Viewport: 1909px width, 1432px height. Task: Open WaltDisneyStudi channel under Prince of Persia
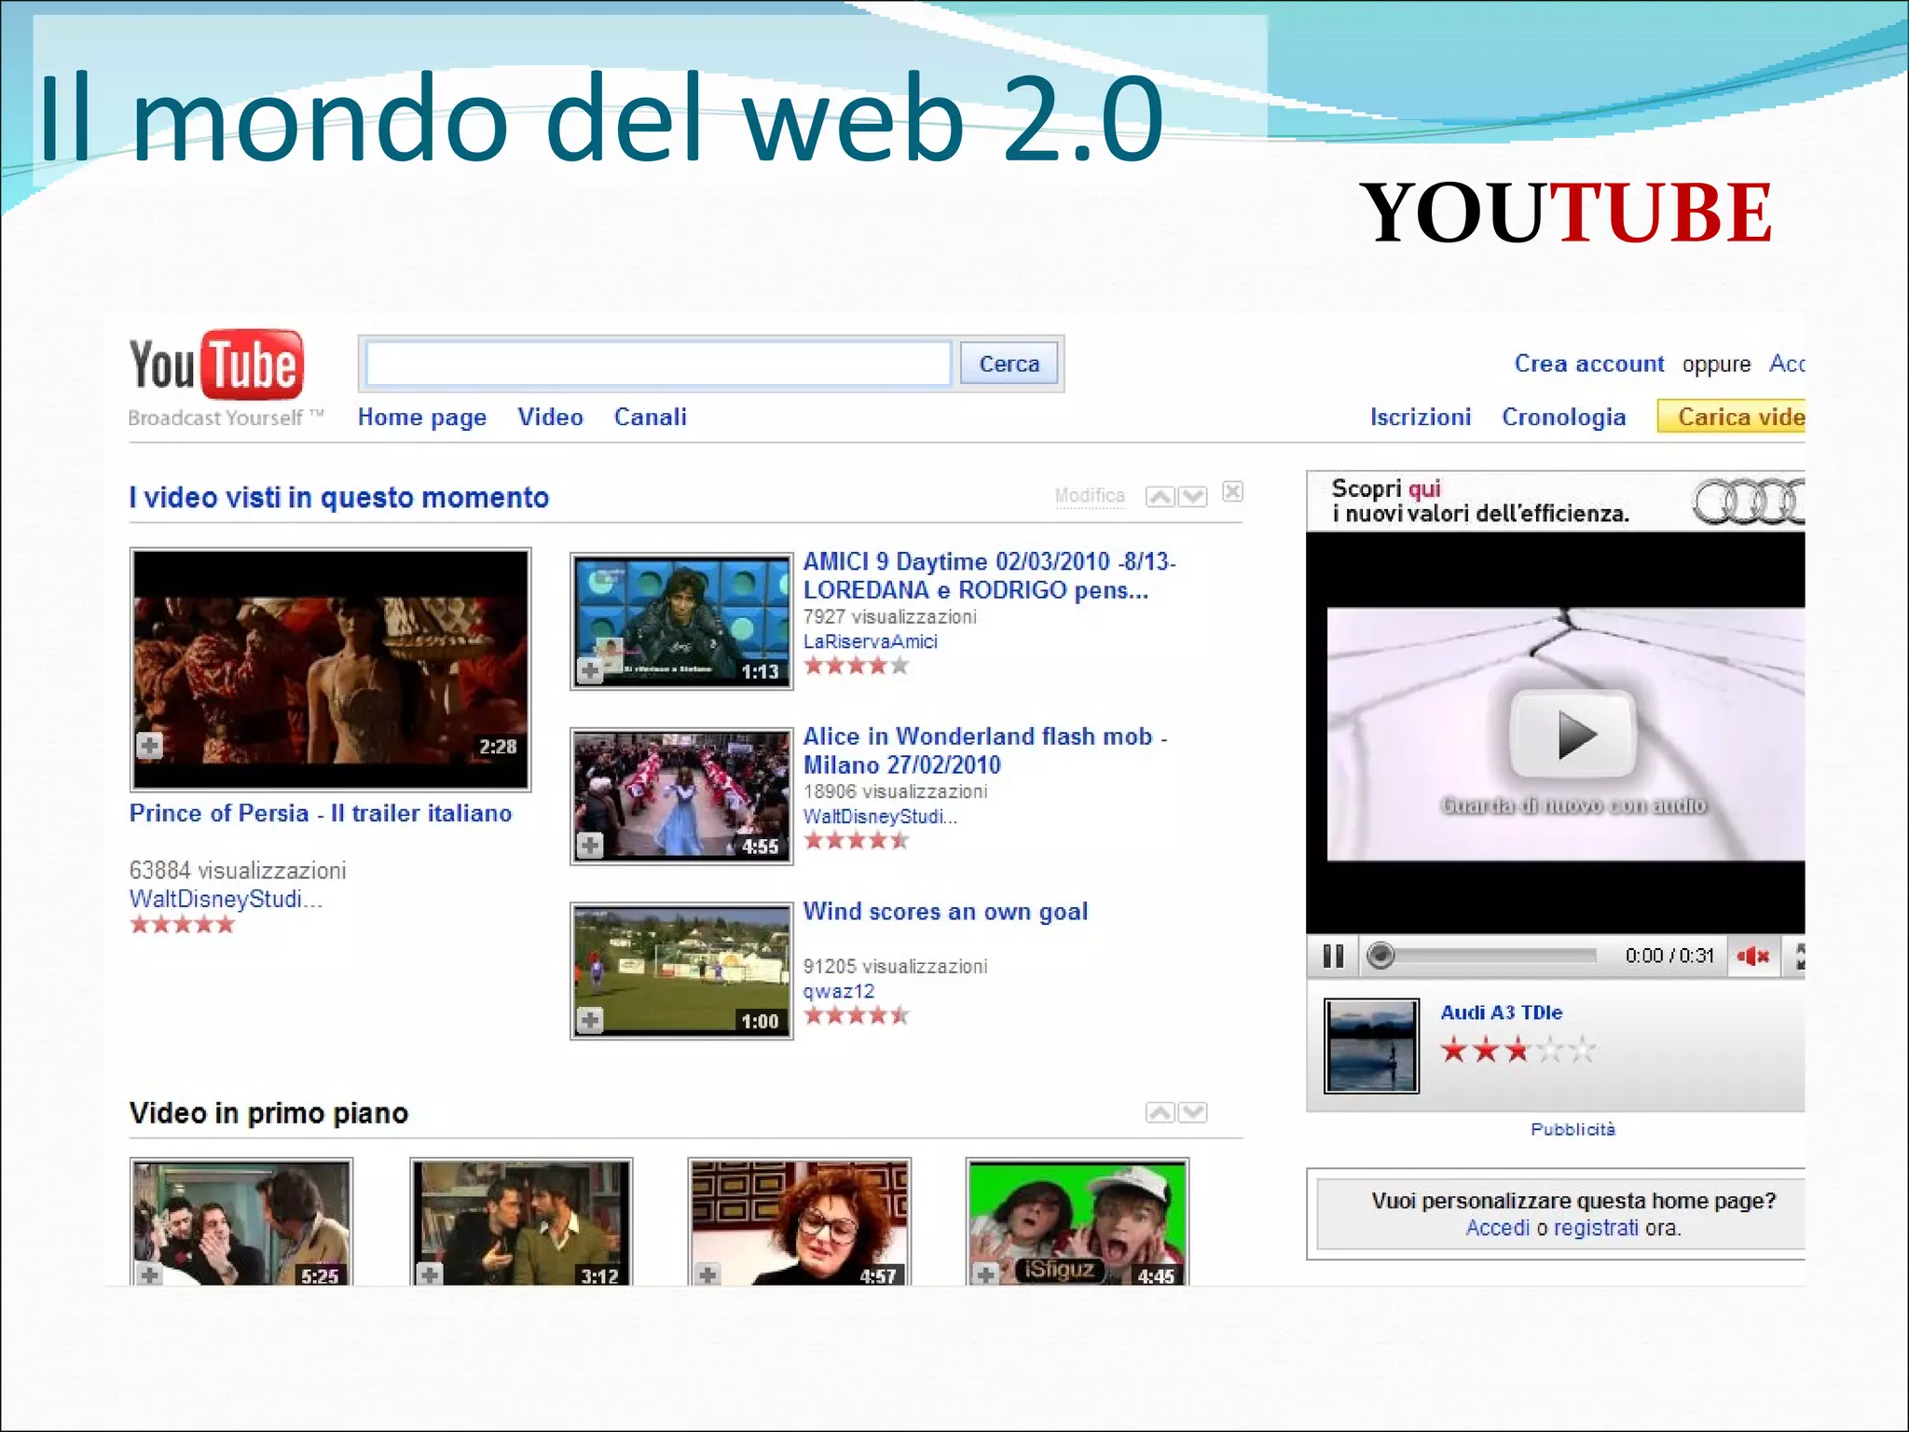click(226, 899)
